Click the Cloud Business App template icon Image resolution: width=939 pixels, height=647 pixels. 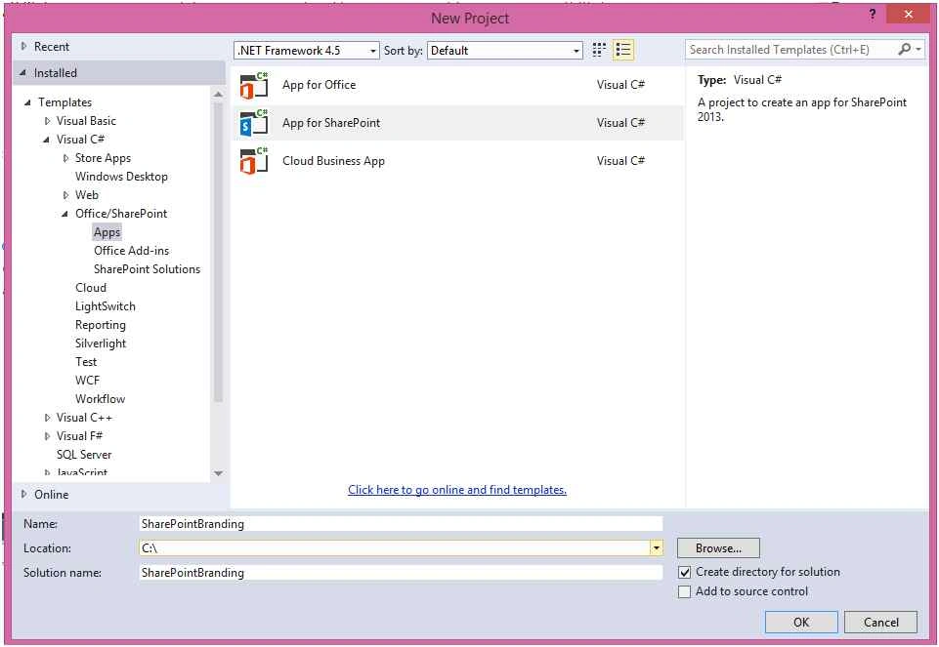click(254, 161)
